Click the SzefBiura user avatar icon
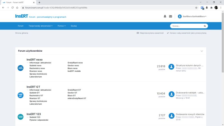224x126 pixels. coord(179,16)
